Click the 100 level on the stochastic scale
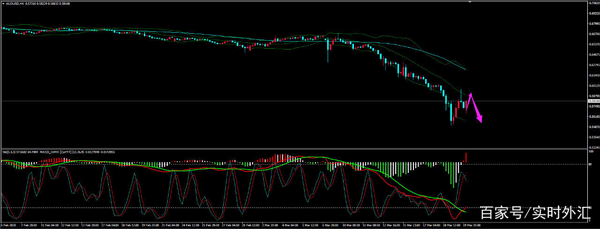The width and height of the screenshot is (600, 229). [x=592, y=151]
